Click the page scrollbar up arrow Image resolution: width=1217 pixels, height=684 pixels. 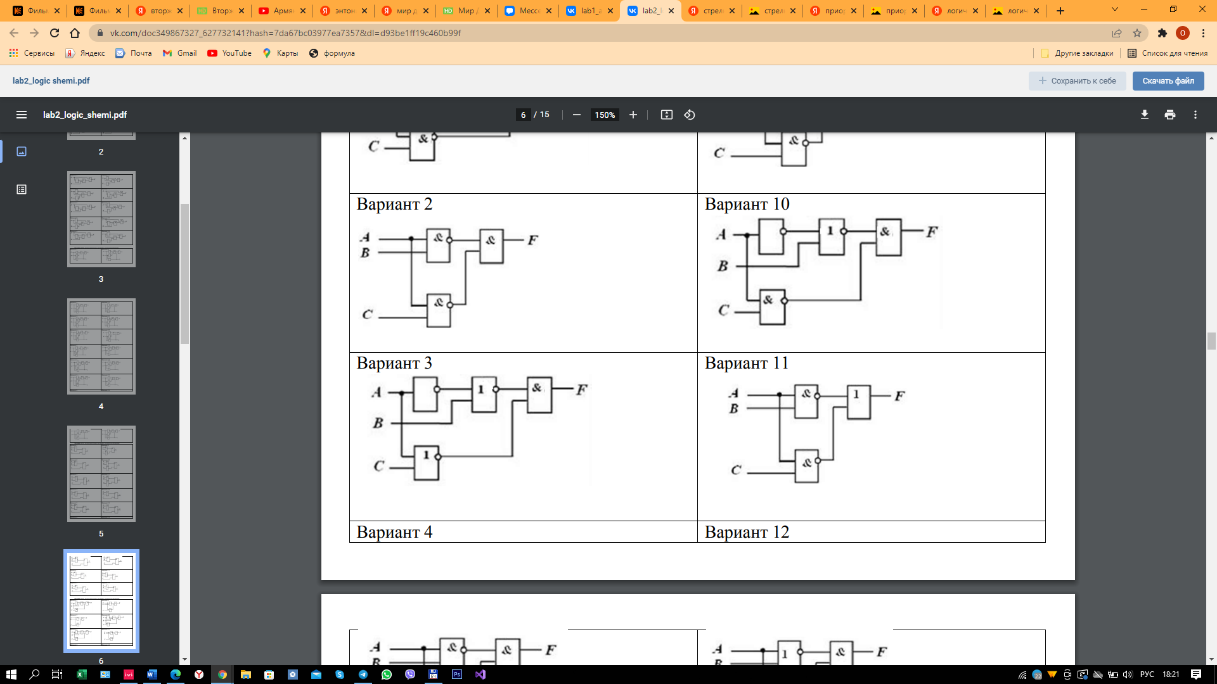click(x=1211, y=137)
